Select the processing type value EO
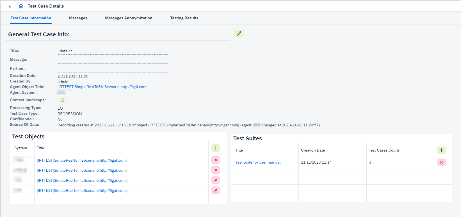461x217 pixels. click(x=60, y=108)
